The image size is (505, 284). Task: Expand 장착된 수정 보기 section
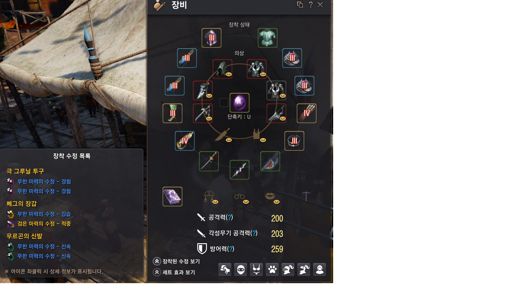(177, 261)
